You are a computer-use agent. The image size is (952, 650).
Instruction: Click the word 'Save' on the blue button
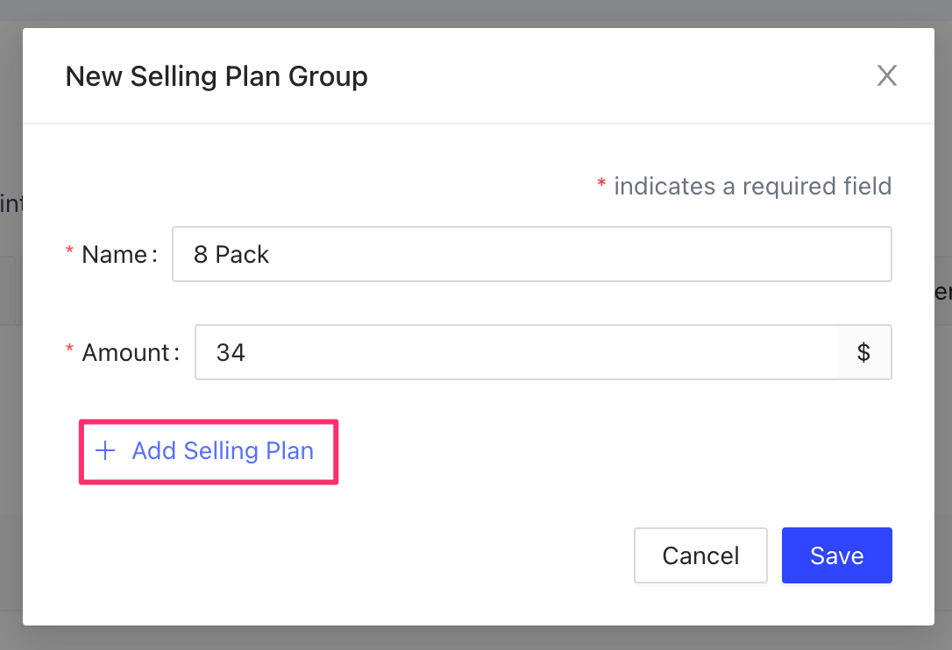pyautogui.click(x=836, y=555)
